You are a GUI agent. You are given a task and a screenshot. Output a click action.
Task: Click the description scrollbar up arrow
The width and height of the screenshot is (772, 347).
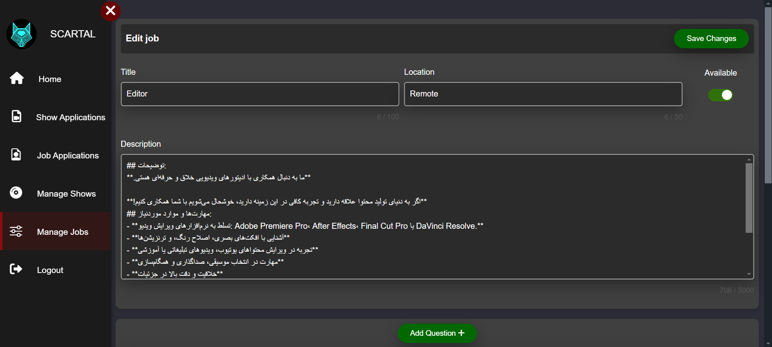tap(749, 159)
